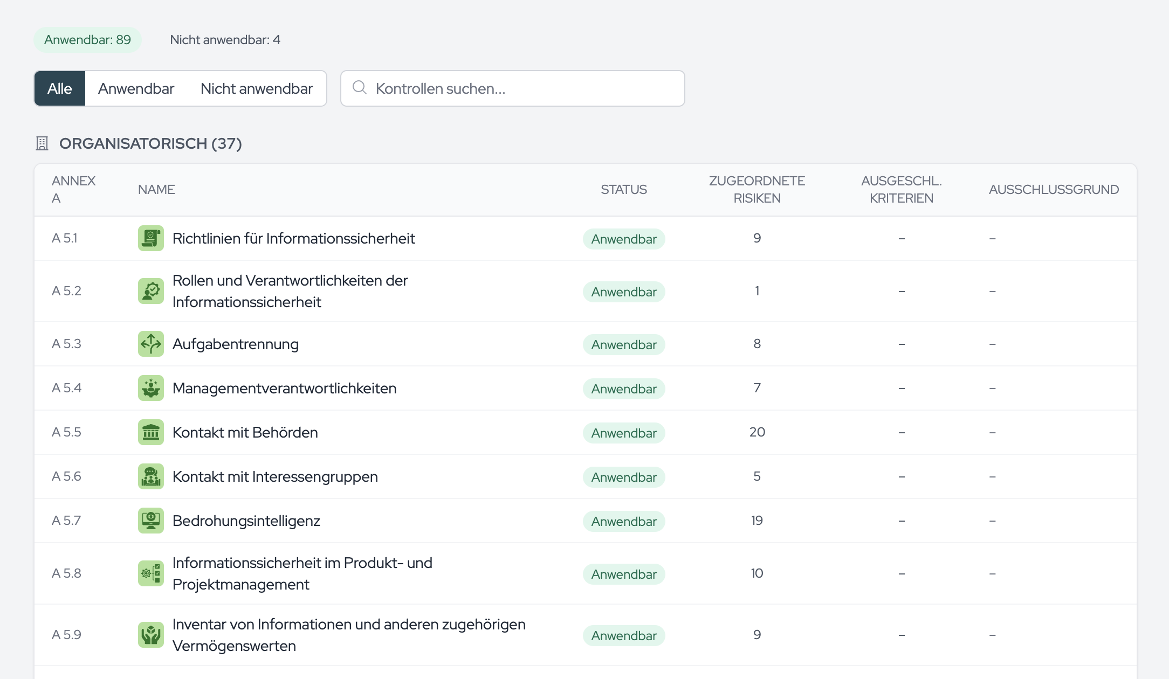Click the A 5.3 annex ID cell
Viewport: 1169px width, 679px height.
coord(66,344)
